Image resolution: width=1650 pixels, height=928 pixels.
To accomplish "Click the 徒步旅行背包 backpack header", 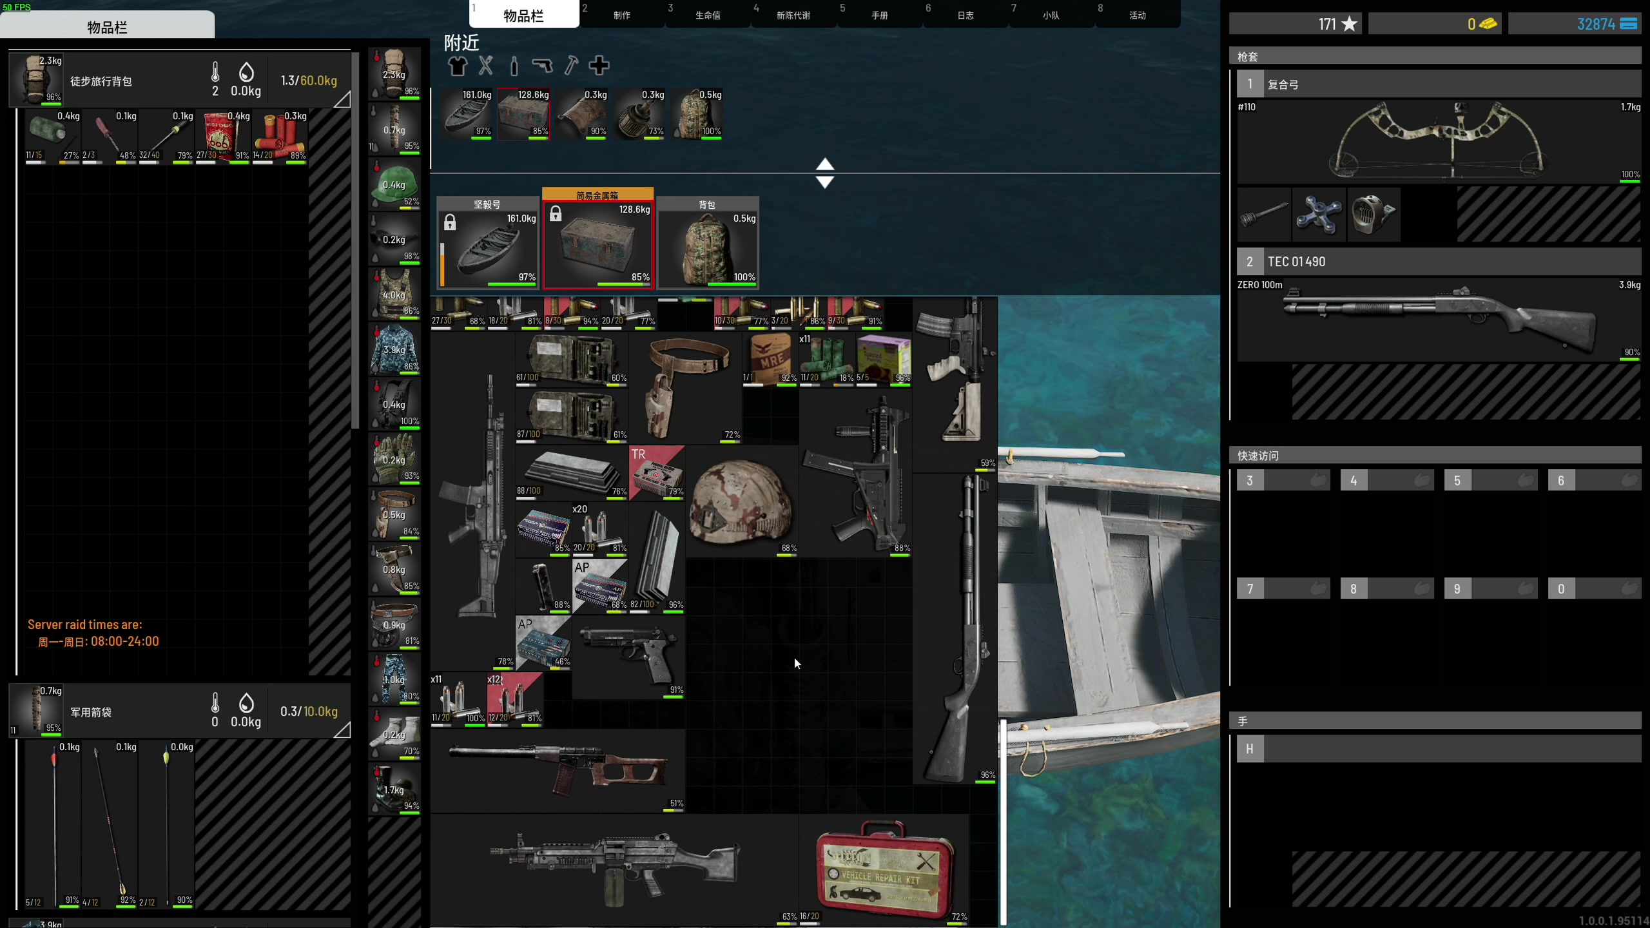I will [x=179, y=80].
